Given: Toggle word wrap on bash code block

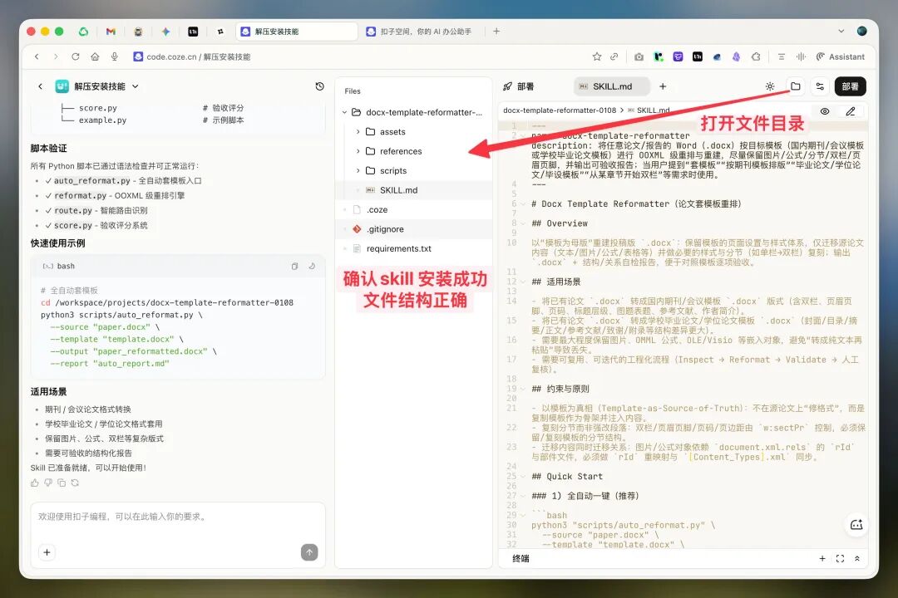Looking at the screenshot, I should coord(312,266).
